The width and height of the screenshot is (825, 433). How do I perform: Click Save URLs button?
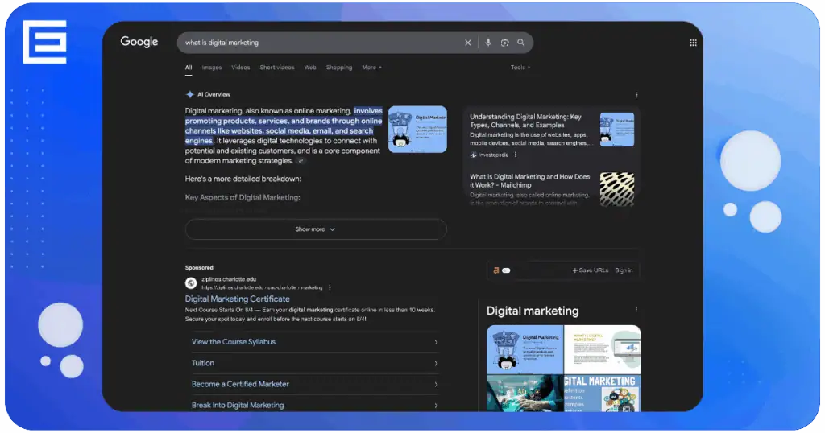click(591, 270)
